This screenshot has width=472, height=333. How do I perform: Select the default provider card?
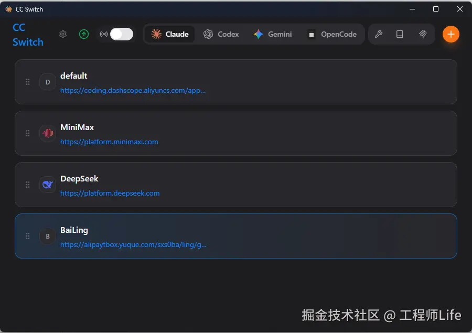click(236, 82)
